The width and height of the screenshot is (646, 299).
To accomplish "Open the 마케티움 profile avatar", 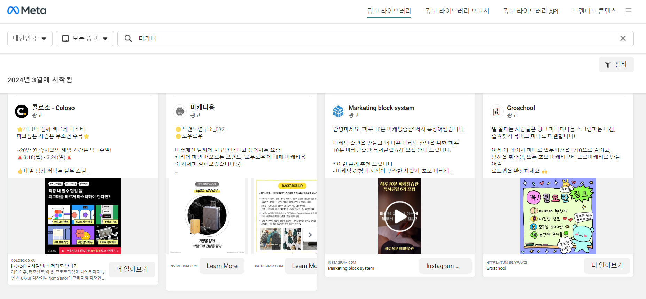I will [x=180, y=111].
